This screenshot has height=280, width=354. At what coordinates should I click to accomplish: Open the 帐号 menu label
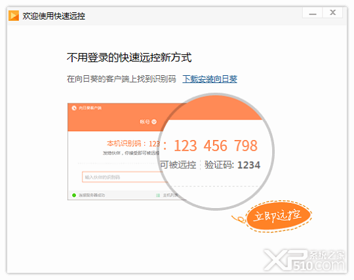(x=145, y=122)
